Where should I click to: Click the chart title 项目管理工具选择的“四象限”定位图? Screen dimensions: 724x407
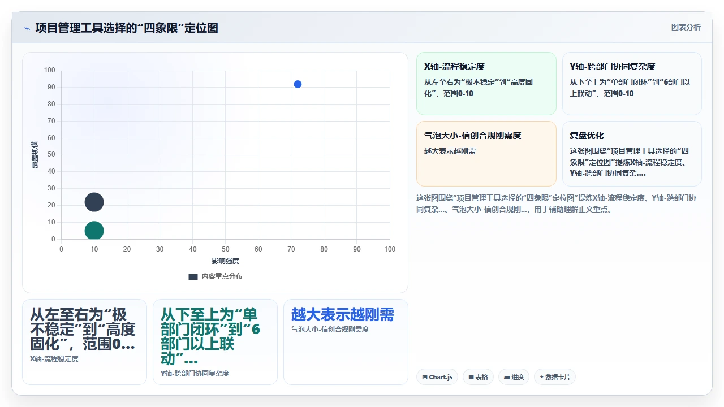(127, 28)
